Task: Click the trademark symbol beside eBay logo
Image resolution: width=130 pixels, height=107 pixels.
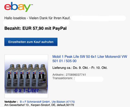Action: point(32,5)
